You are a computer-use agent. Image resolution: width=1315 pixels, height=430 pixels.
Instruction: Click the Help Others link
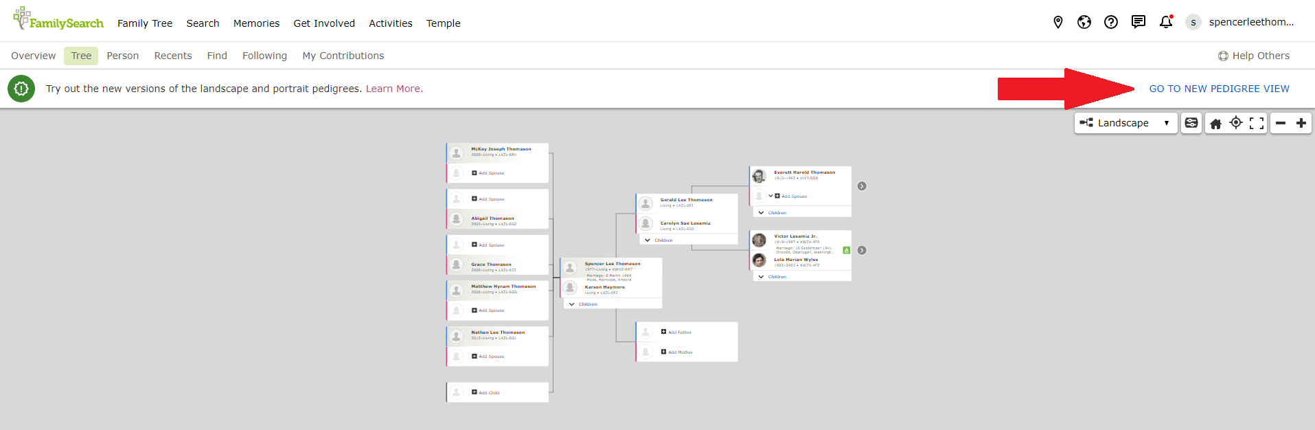pos(1254,56)
